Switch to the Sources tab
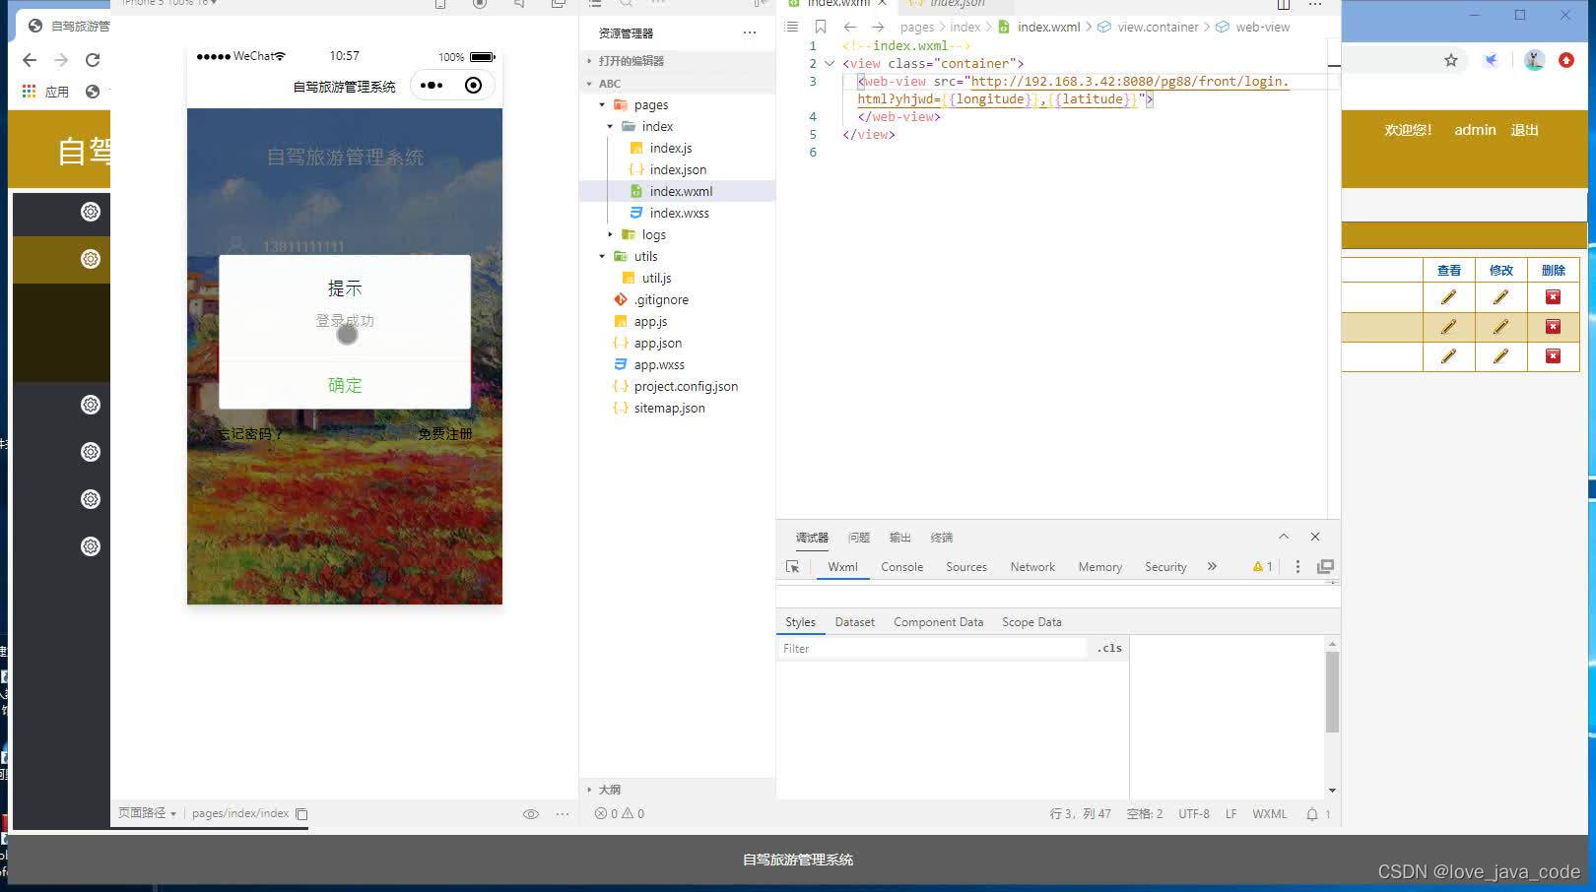Image resolution: width=1596 pixels, height=892 pixels. point(966,567)
